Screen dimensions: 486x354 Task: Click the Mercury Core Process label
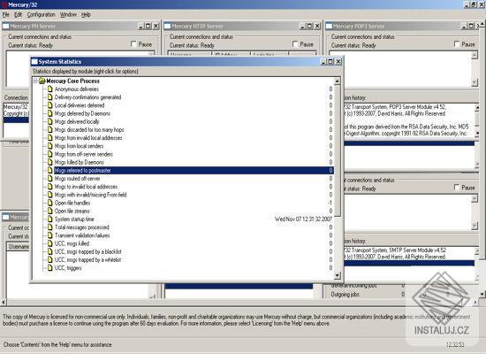[x=72, y=81]
